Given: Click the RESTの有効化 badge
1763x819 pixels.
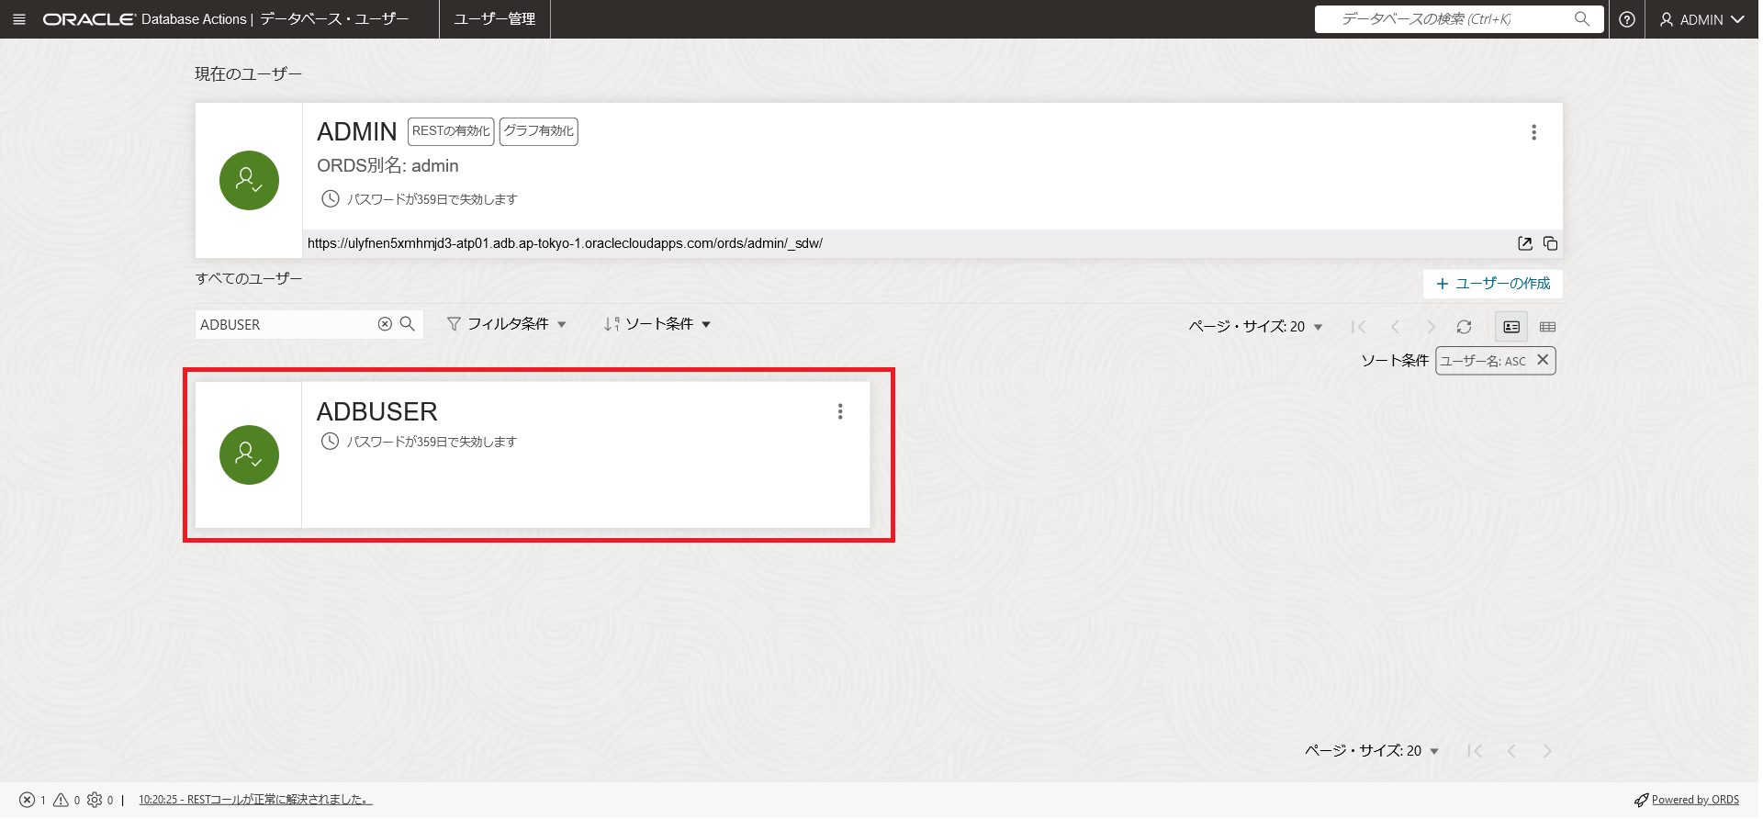Looking at the screenshot, I should [x=451, y=131].
